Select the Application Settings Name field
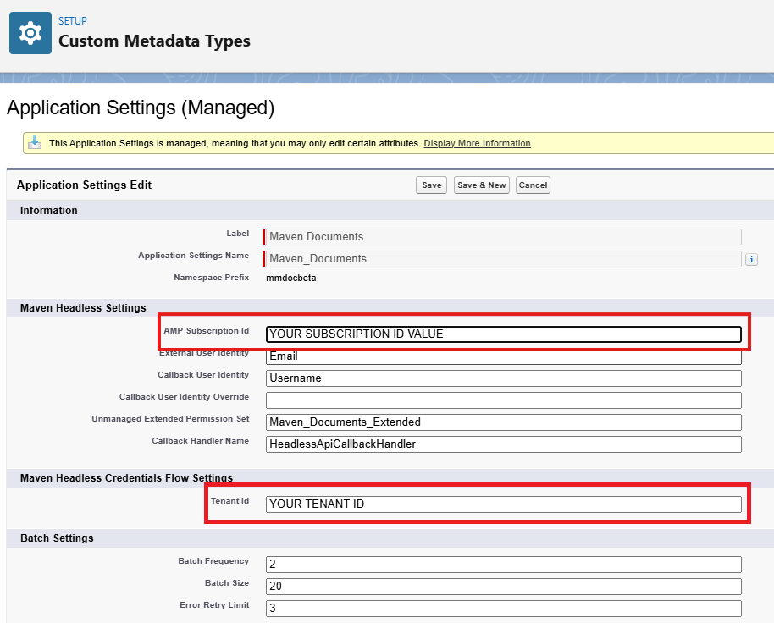The height and width of the screenshot is (623, 774). (503, 259)
